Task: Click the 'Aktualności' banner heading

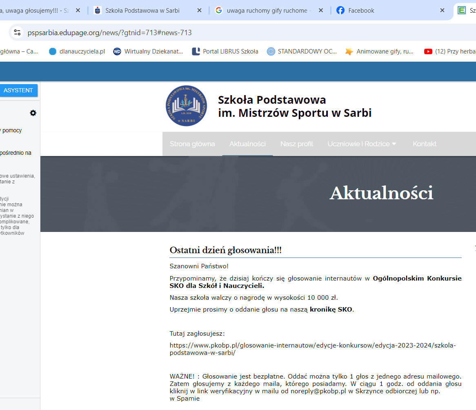Action: (x=381, y=193)
